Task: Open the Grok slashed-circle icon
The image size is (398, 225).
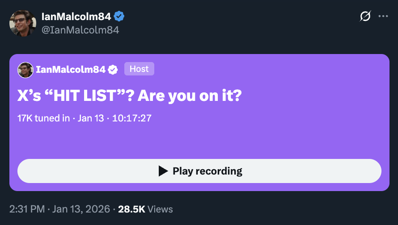Action: [365, 16]
